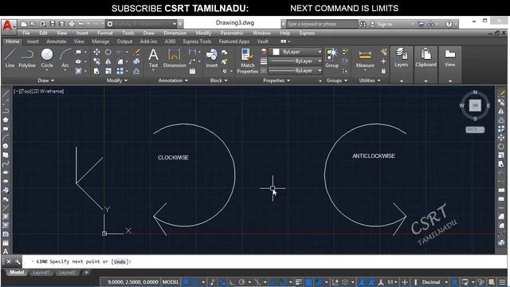Expand the Properties panel
The width and height of the screenshot is (510, 287).
point(277,81)
